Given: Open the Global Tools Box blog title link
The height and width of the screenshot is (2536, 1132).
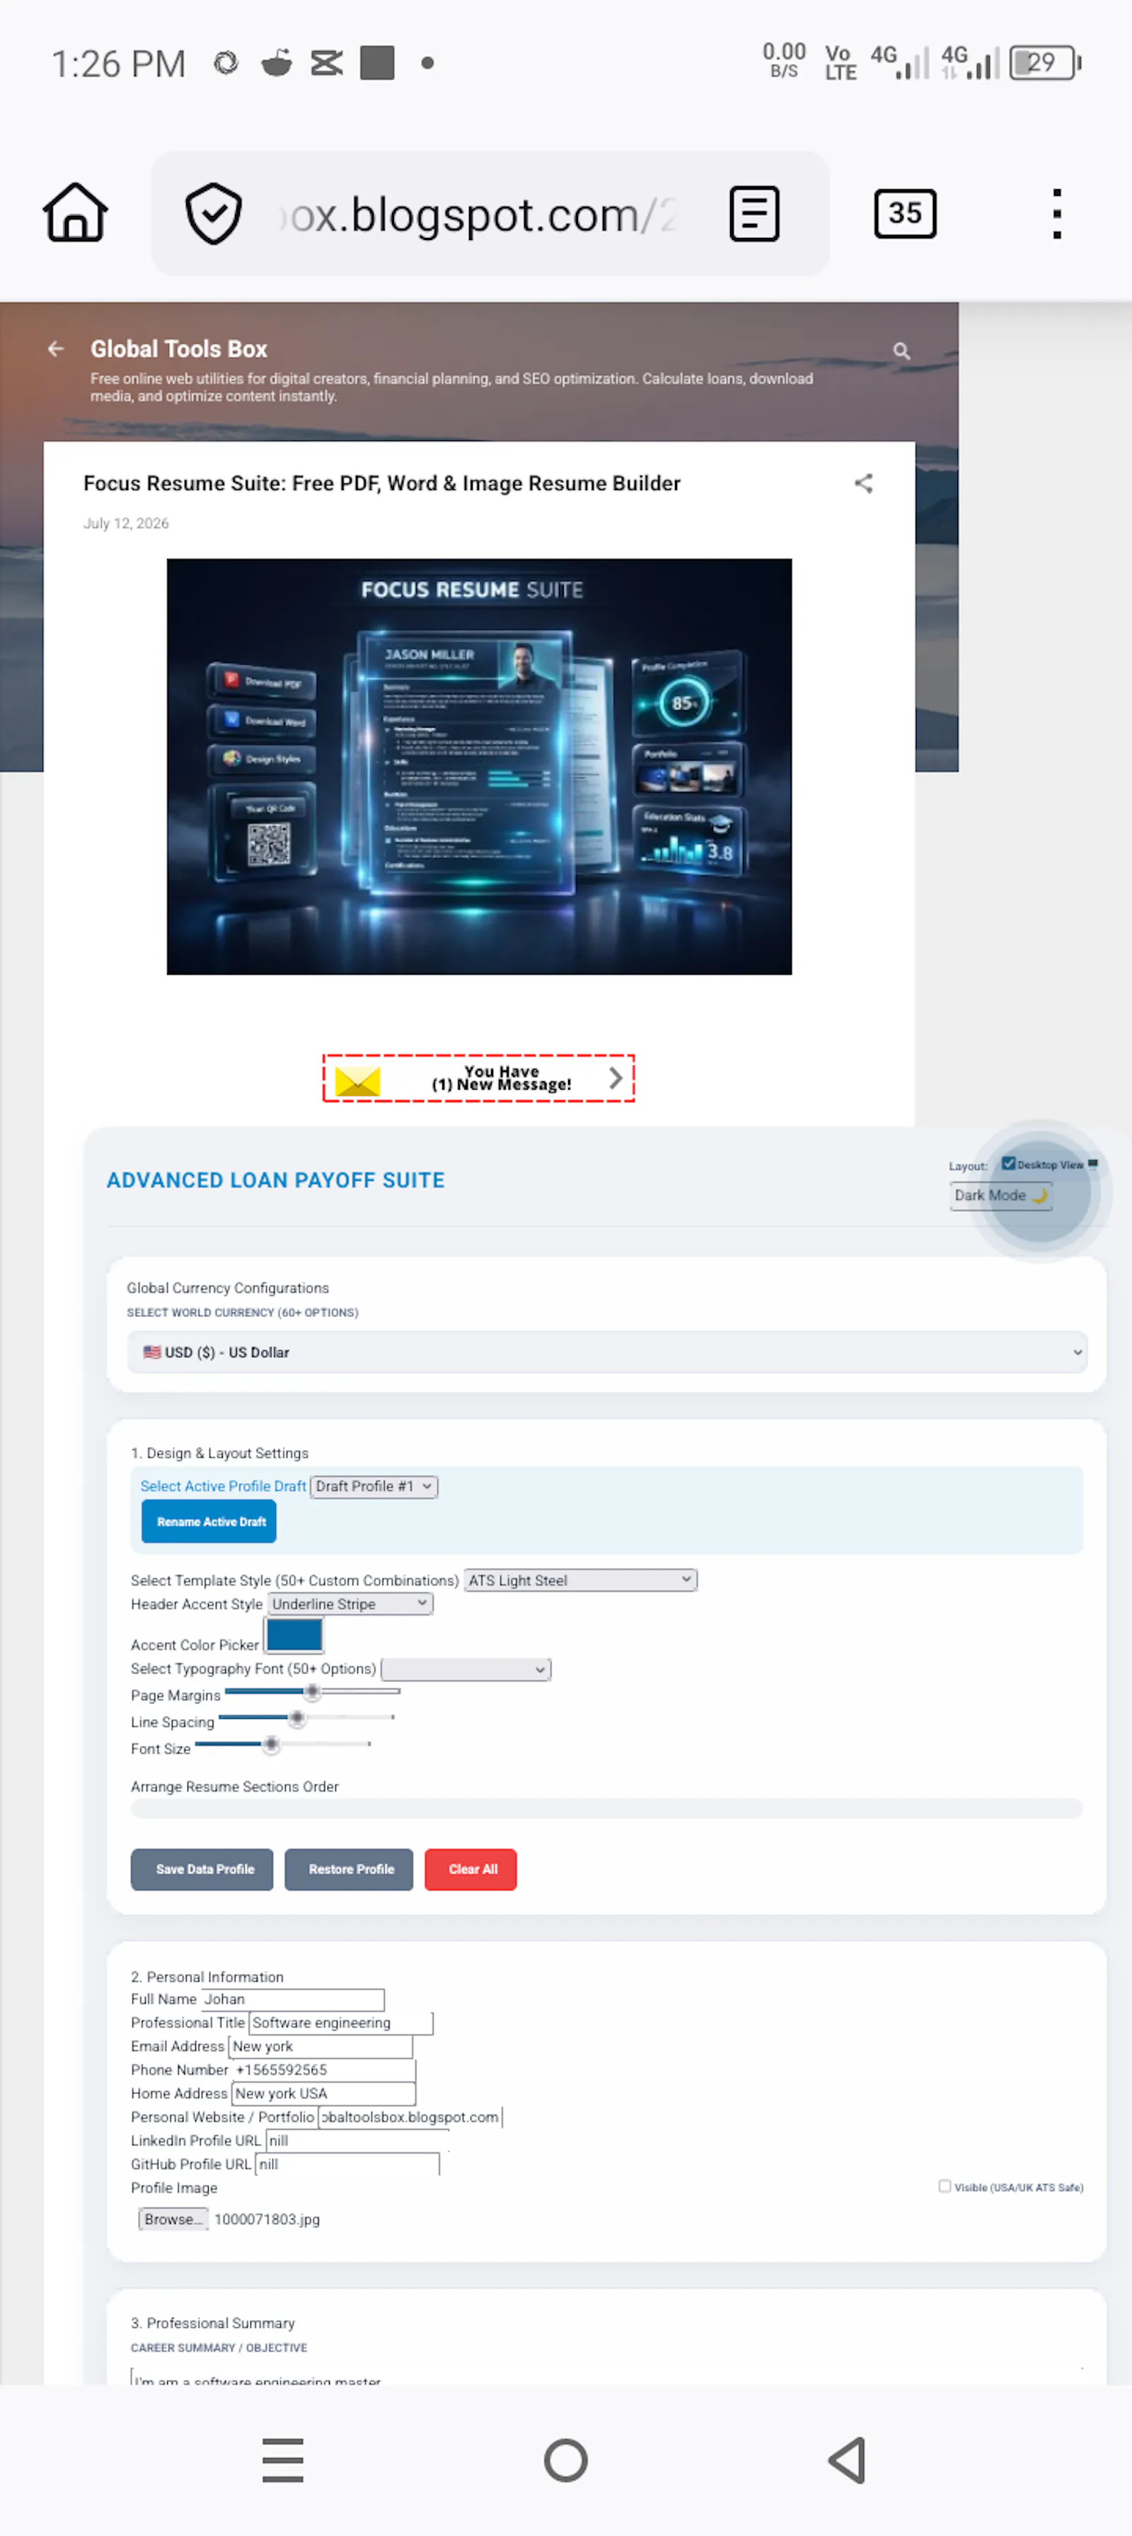Looking at the screenshot, I should click(179, 348).
